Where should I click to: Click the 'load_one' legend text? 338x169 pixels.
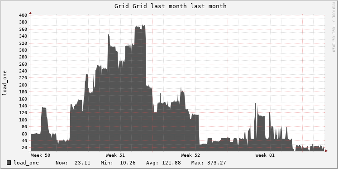point(26,163)
